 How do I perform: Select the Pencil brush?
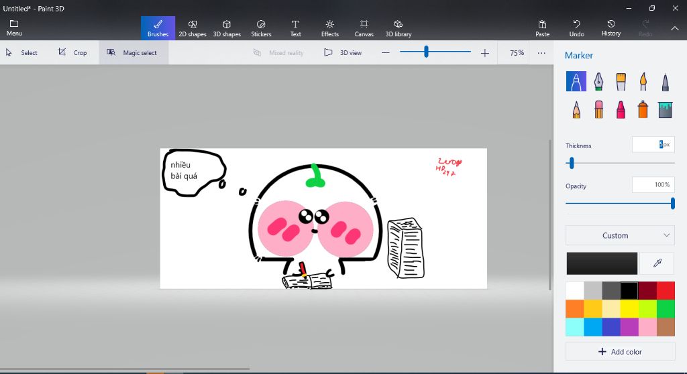[x=576, y=109]
